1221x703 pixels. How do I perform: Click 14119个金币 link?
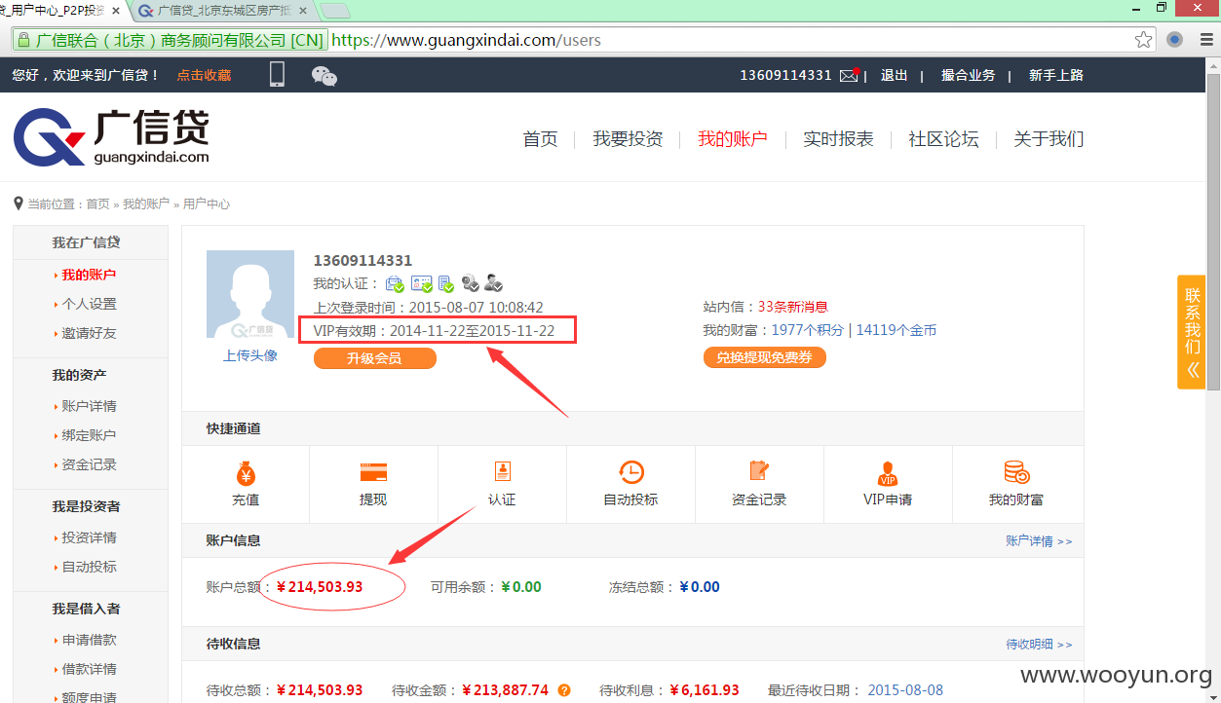coord(897,330)
